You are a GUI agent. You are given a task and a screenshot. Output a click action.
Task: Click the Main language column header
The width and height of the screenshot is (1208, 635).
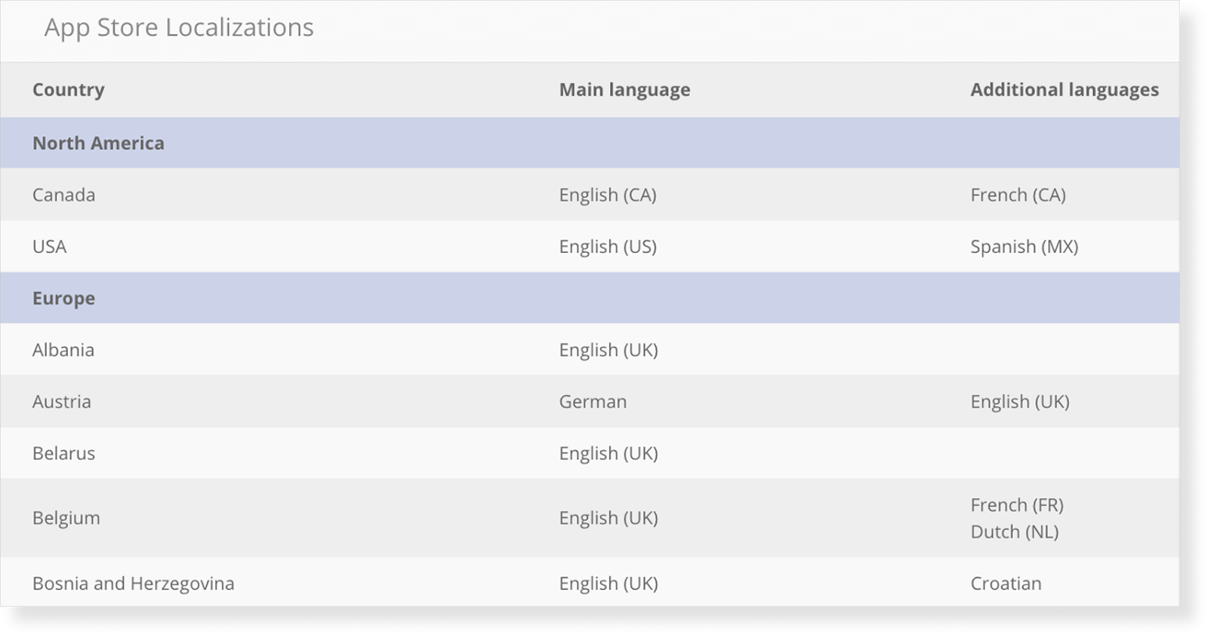(x=624, y=90)
